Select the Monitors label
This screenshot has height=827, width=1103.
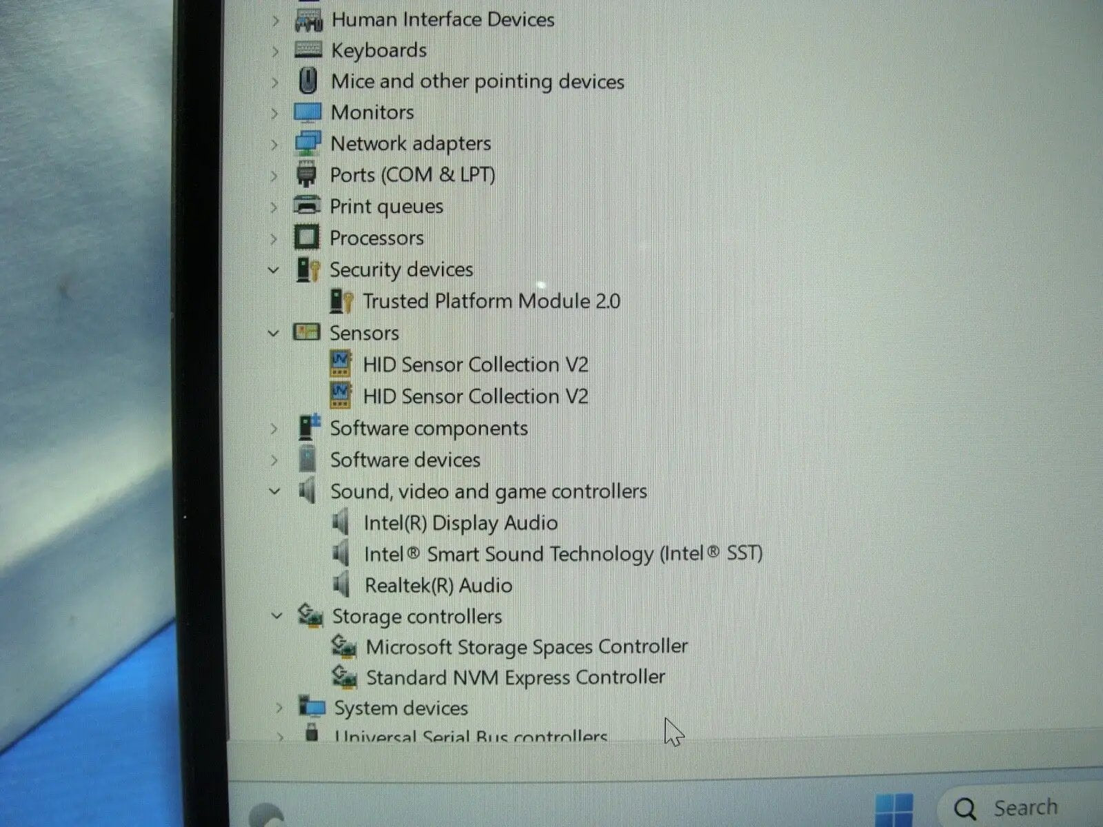[x=372, y=112]
